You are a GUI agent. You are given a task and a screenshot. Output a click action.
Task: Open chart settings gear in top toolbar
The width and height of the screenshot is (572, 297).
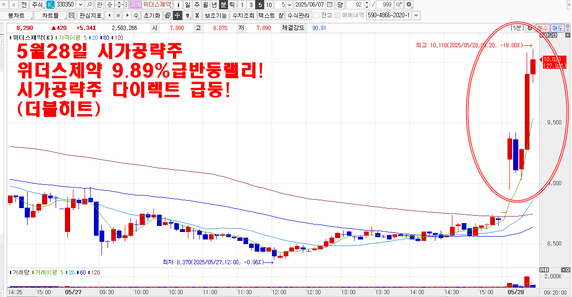click(408, 5)
